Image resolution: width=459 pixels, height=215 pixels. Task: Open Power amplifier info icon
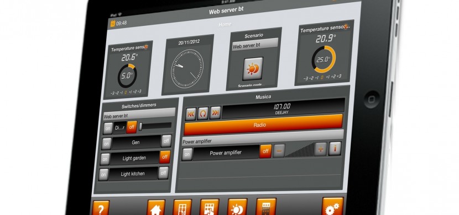point(335,149)
